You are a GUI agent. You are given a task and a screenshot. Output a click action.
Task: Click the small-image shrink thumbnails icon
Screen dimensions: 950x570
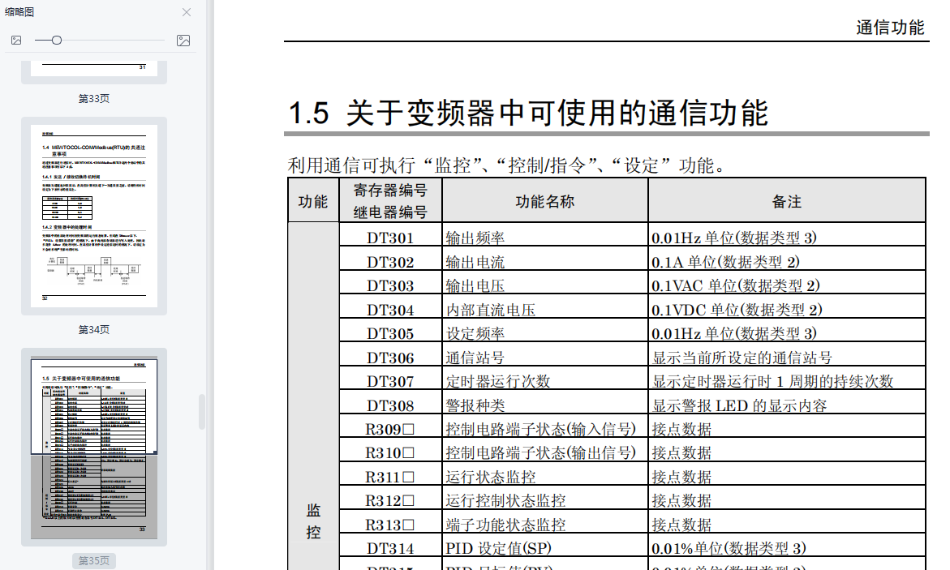click(x=16, y=41)
